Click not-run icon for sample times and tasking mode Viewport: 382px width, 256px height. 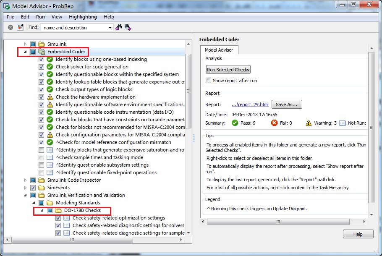pos(50,157)
